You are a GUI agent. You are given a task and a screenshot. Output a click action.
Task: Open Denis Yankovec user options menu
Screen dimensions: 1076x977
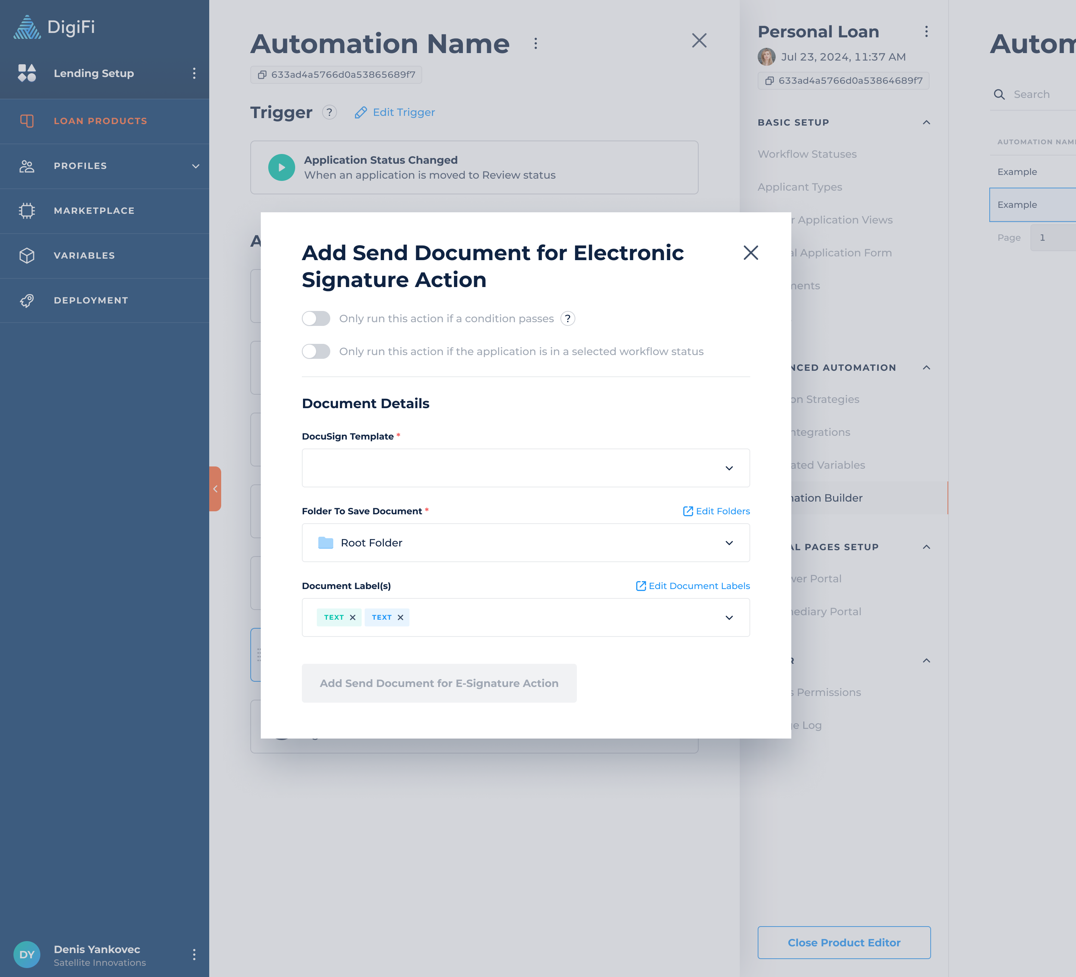[x=194, y=955]
